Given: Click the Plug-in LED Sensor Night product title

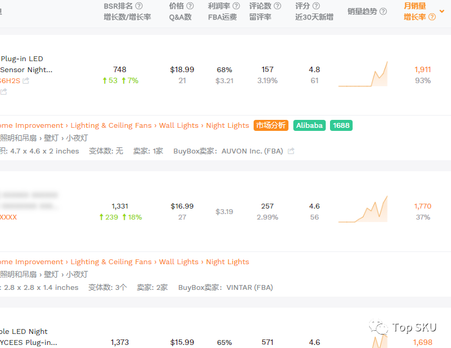Looking at the screenshot, I should (x=26, y=64).
